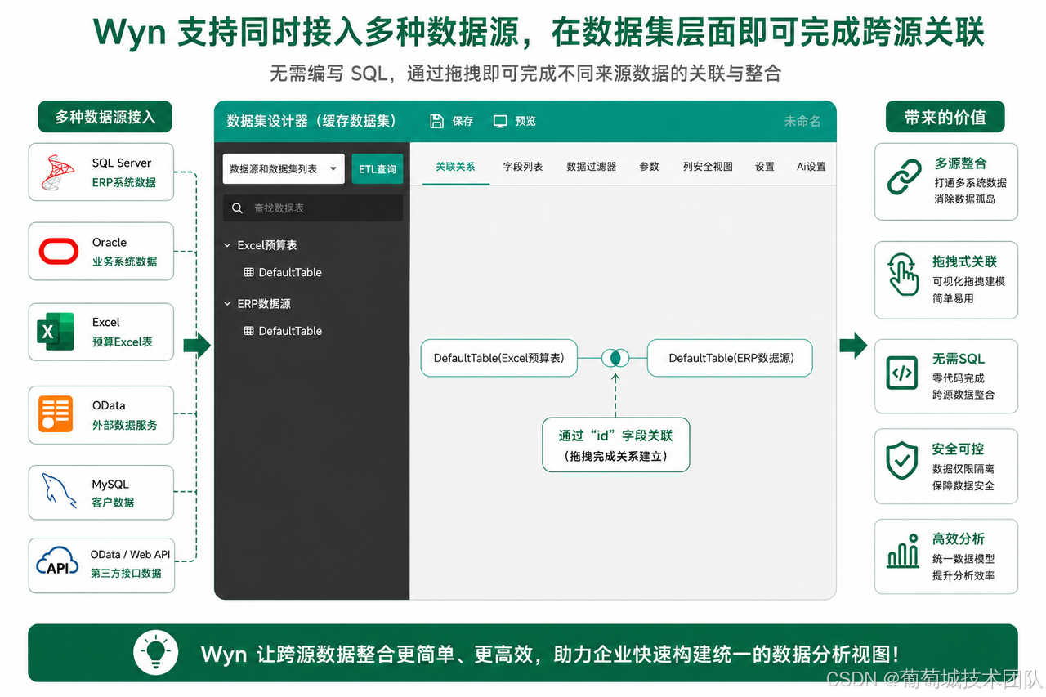Open the 数据过滤器 tab
Image resolution: width=1046 pixels, height=697 pixels.
coord(592,167)
